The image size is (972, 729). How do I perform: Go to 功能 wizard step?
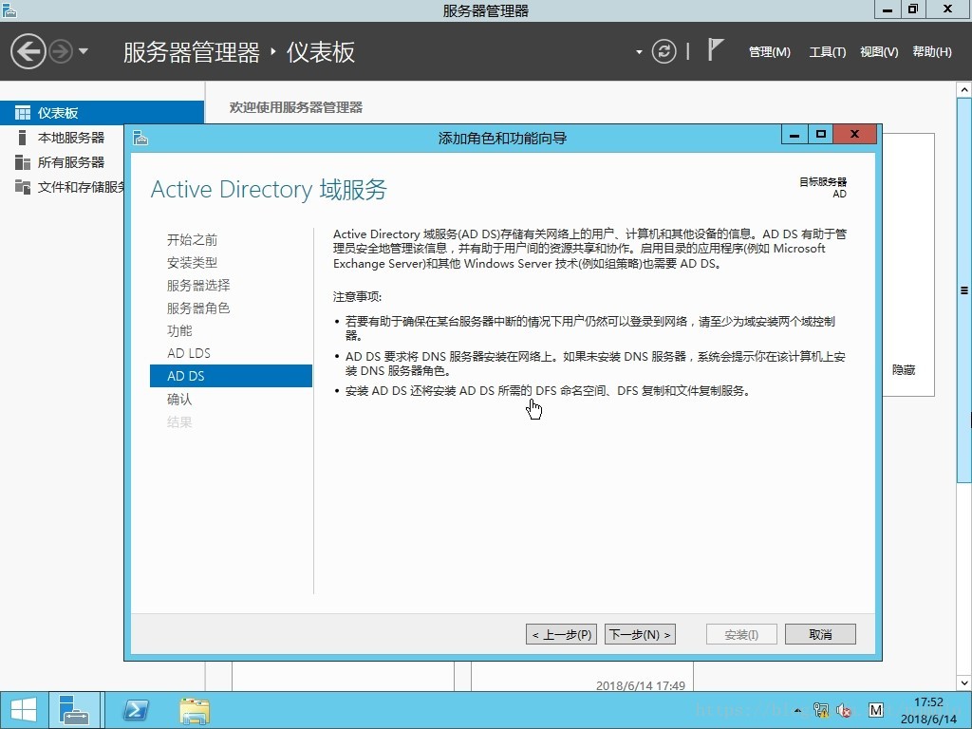point(179,331)
